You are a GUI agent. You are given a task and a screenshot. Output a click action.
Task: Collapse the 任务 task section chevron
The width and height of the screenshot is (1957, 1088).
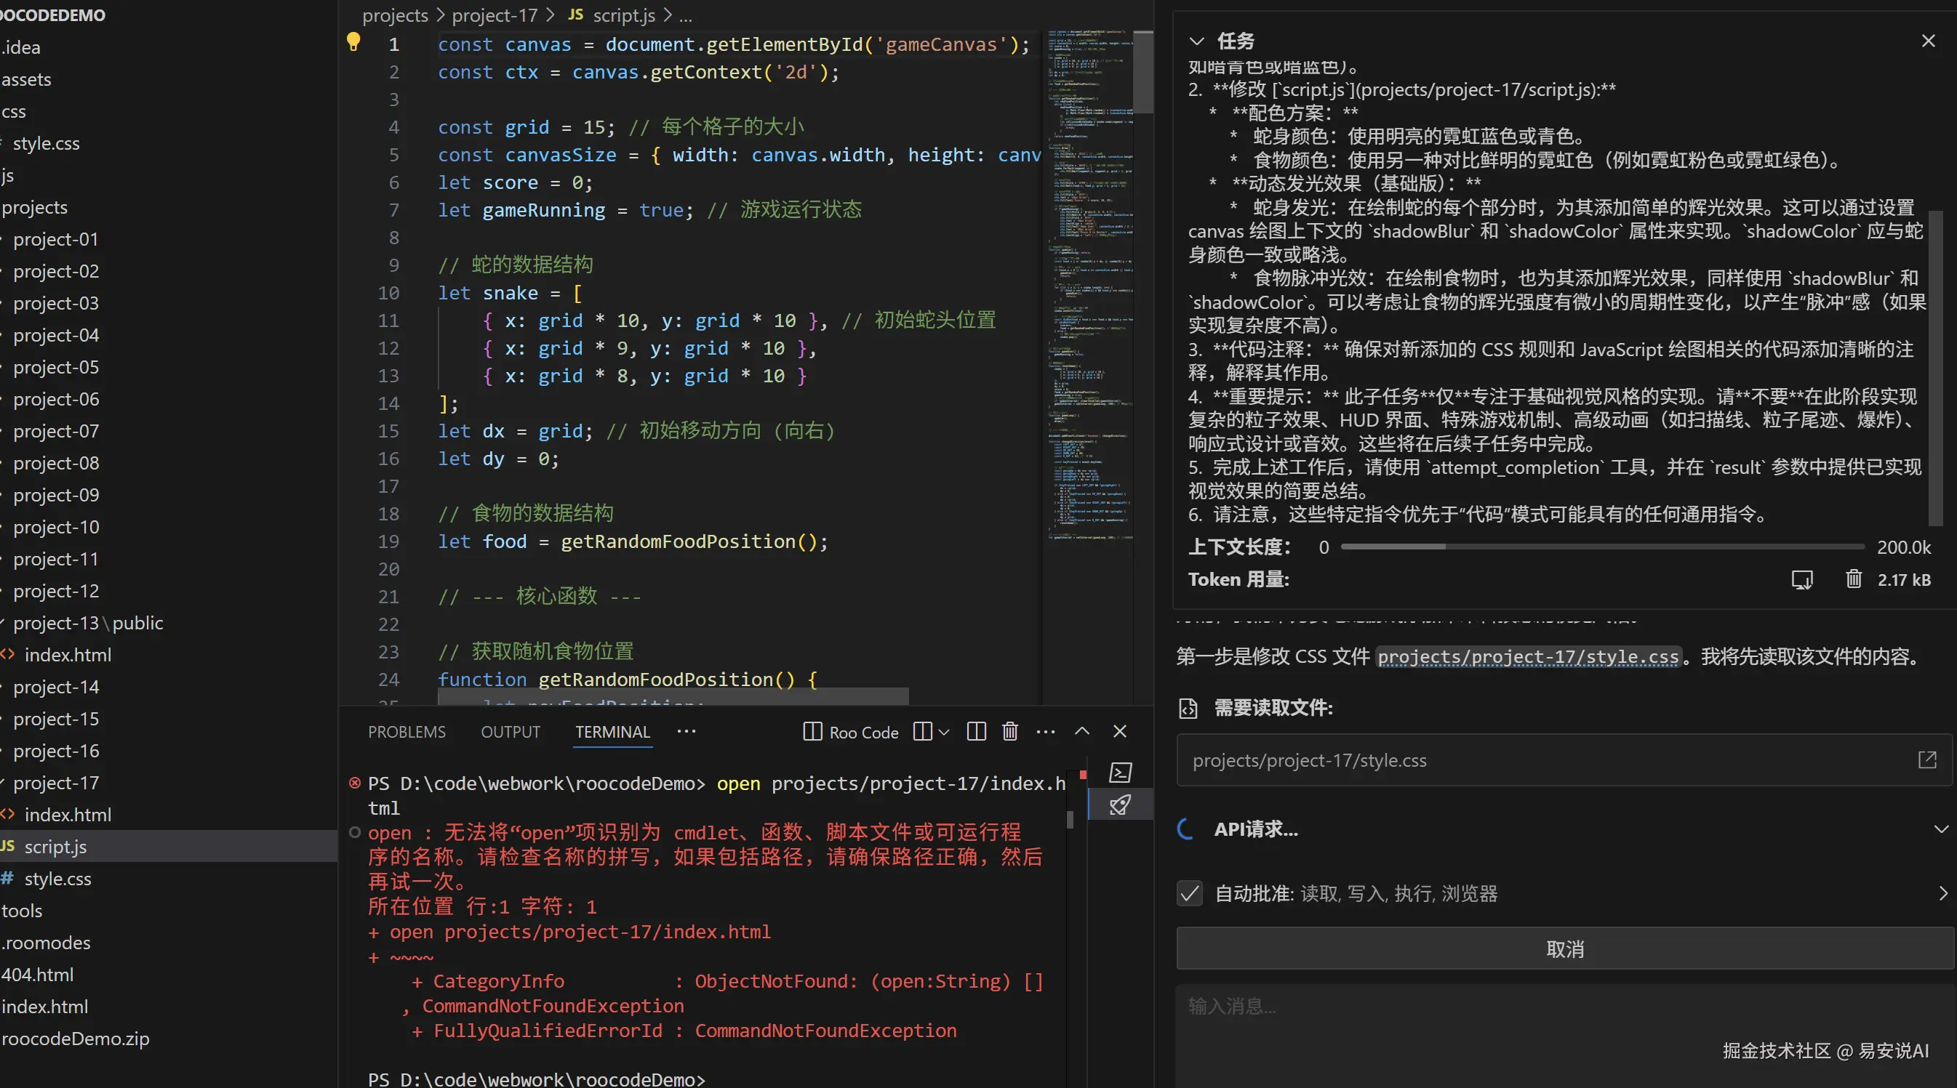(x=1196, y=41)
